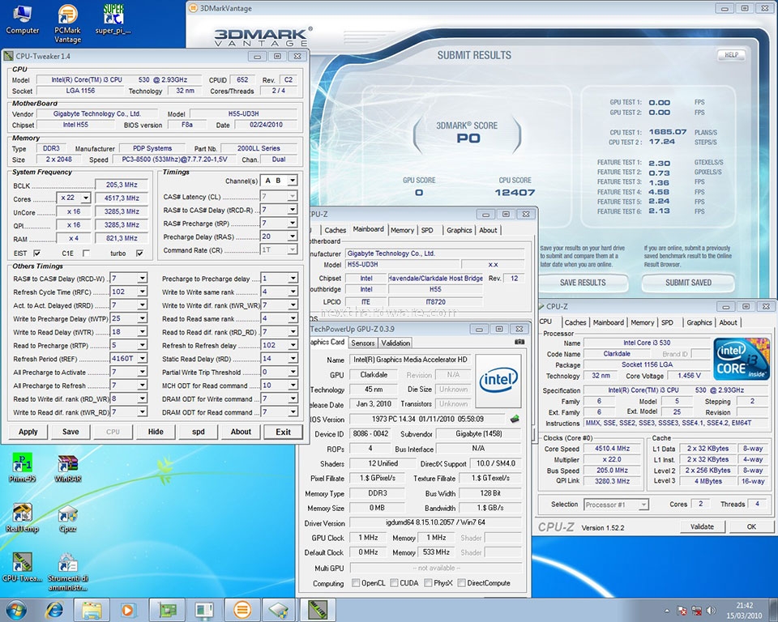Screen dimensions: 778x622
Task: Enable the PhysX checkbox in GPU-Z
Action: point(428,583)
